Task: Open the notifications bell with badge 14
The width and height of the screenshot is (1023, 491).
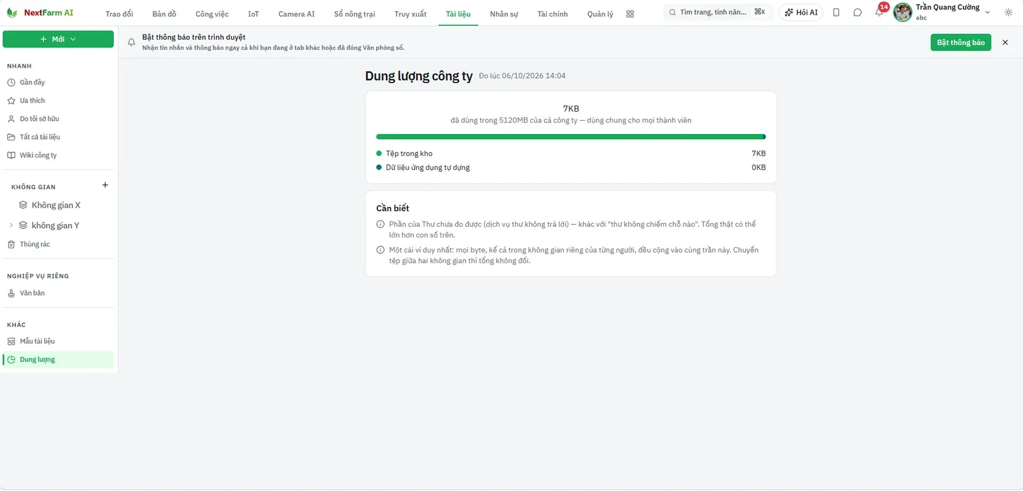Action: click(x=879, y=12)
